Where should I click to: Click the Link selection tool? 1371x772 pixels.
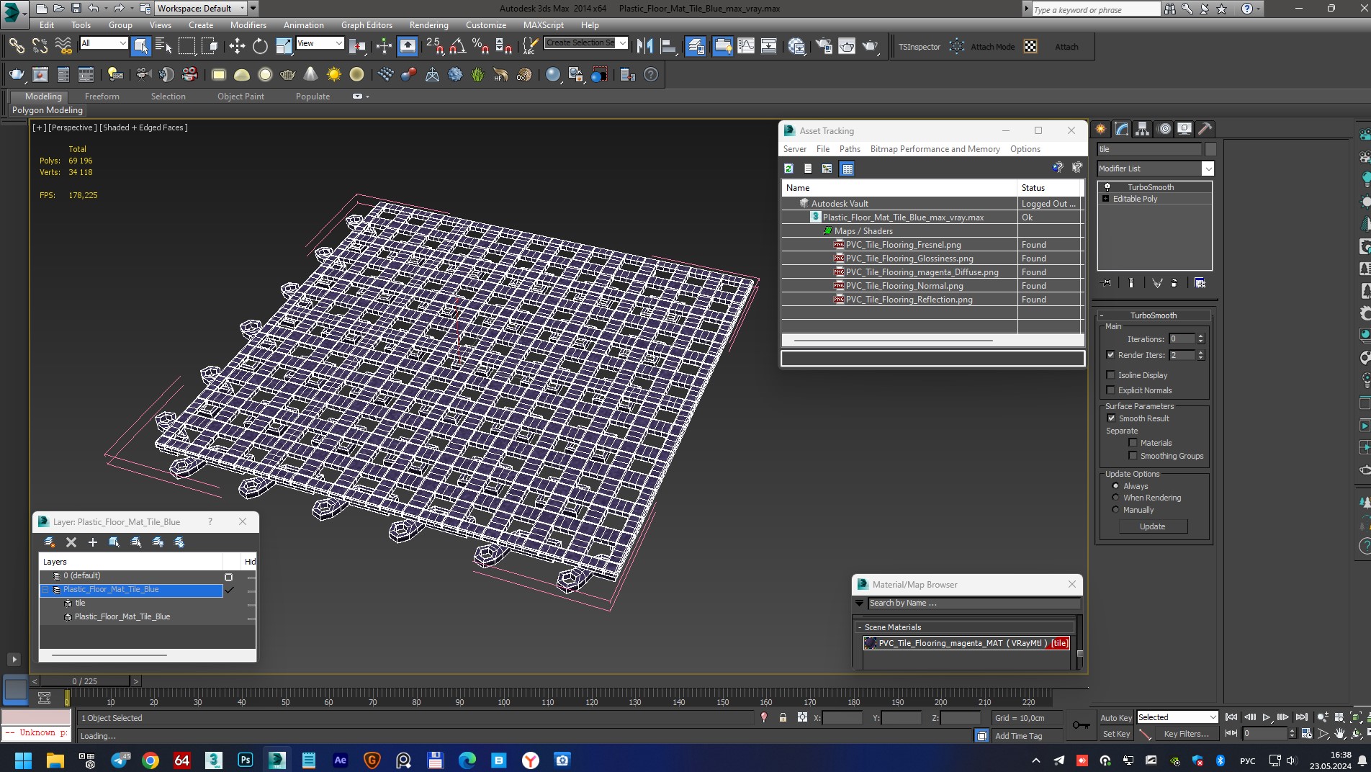pyautogui.click(x=16, y=47)
